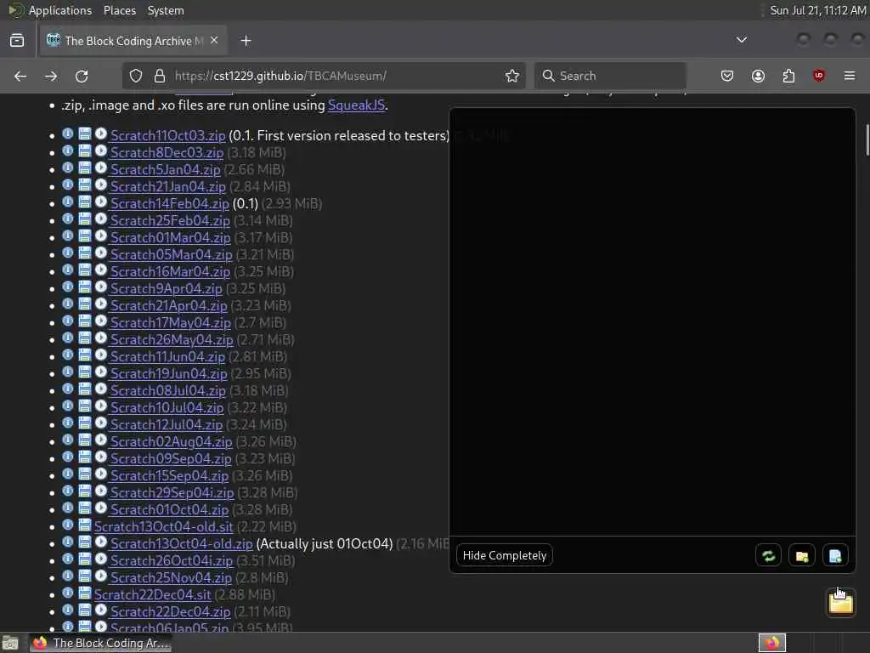This screenshot has width=870, height=653.
Task: Click floppy disk icon beside Scratch05Mar04.zip
Action: point(84,253)
